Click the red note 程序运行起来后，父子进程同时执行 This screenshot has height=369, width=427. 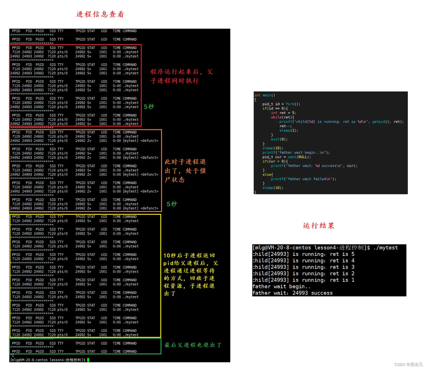pyautogui.click(x=182, y=76)
